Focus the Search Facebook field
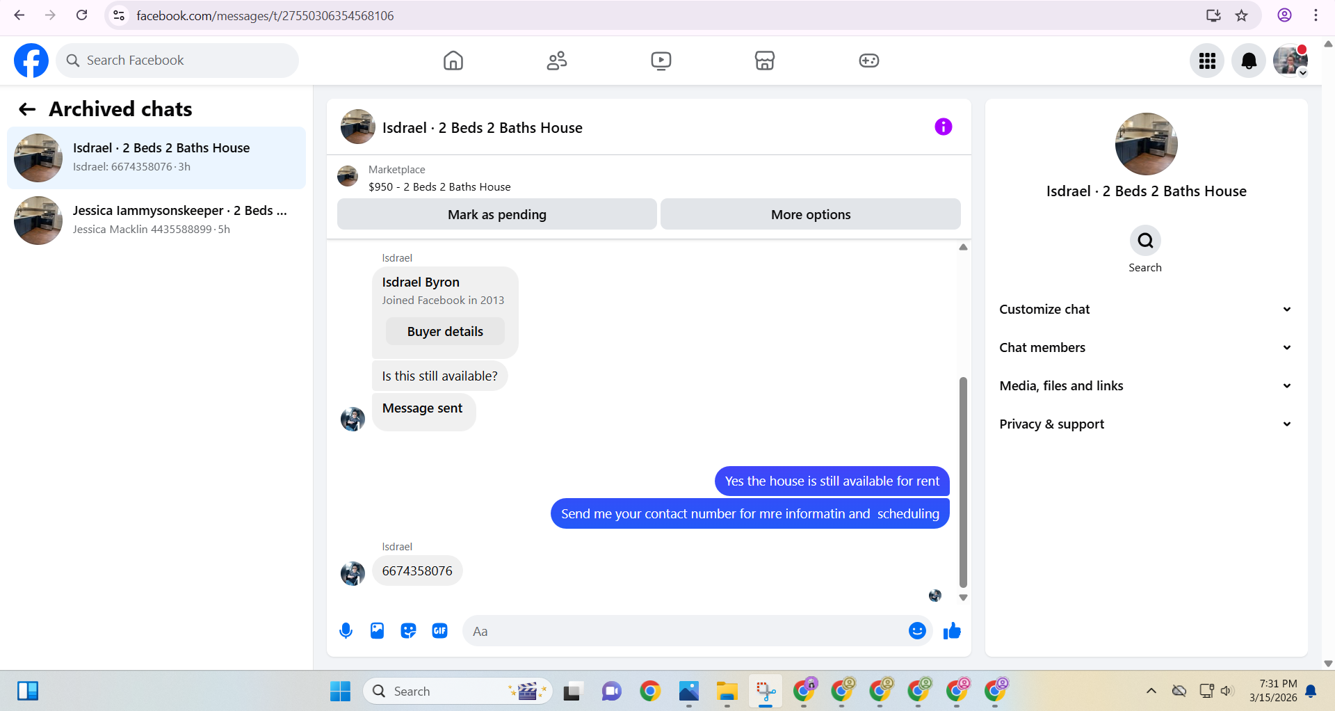Screen dimensions: 1335x711 click(x=177, y=61)
